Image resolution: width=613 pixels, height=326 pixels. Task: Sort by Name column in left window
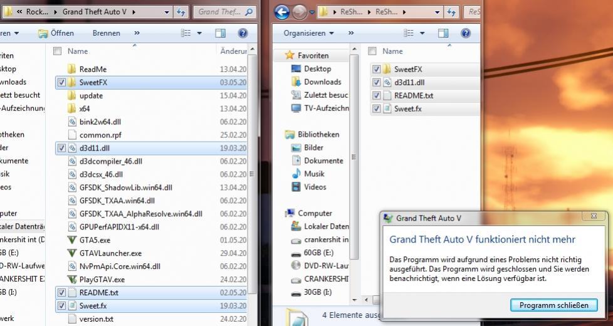pos(77,51)
